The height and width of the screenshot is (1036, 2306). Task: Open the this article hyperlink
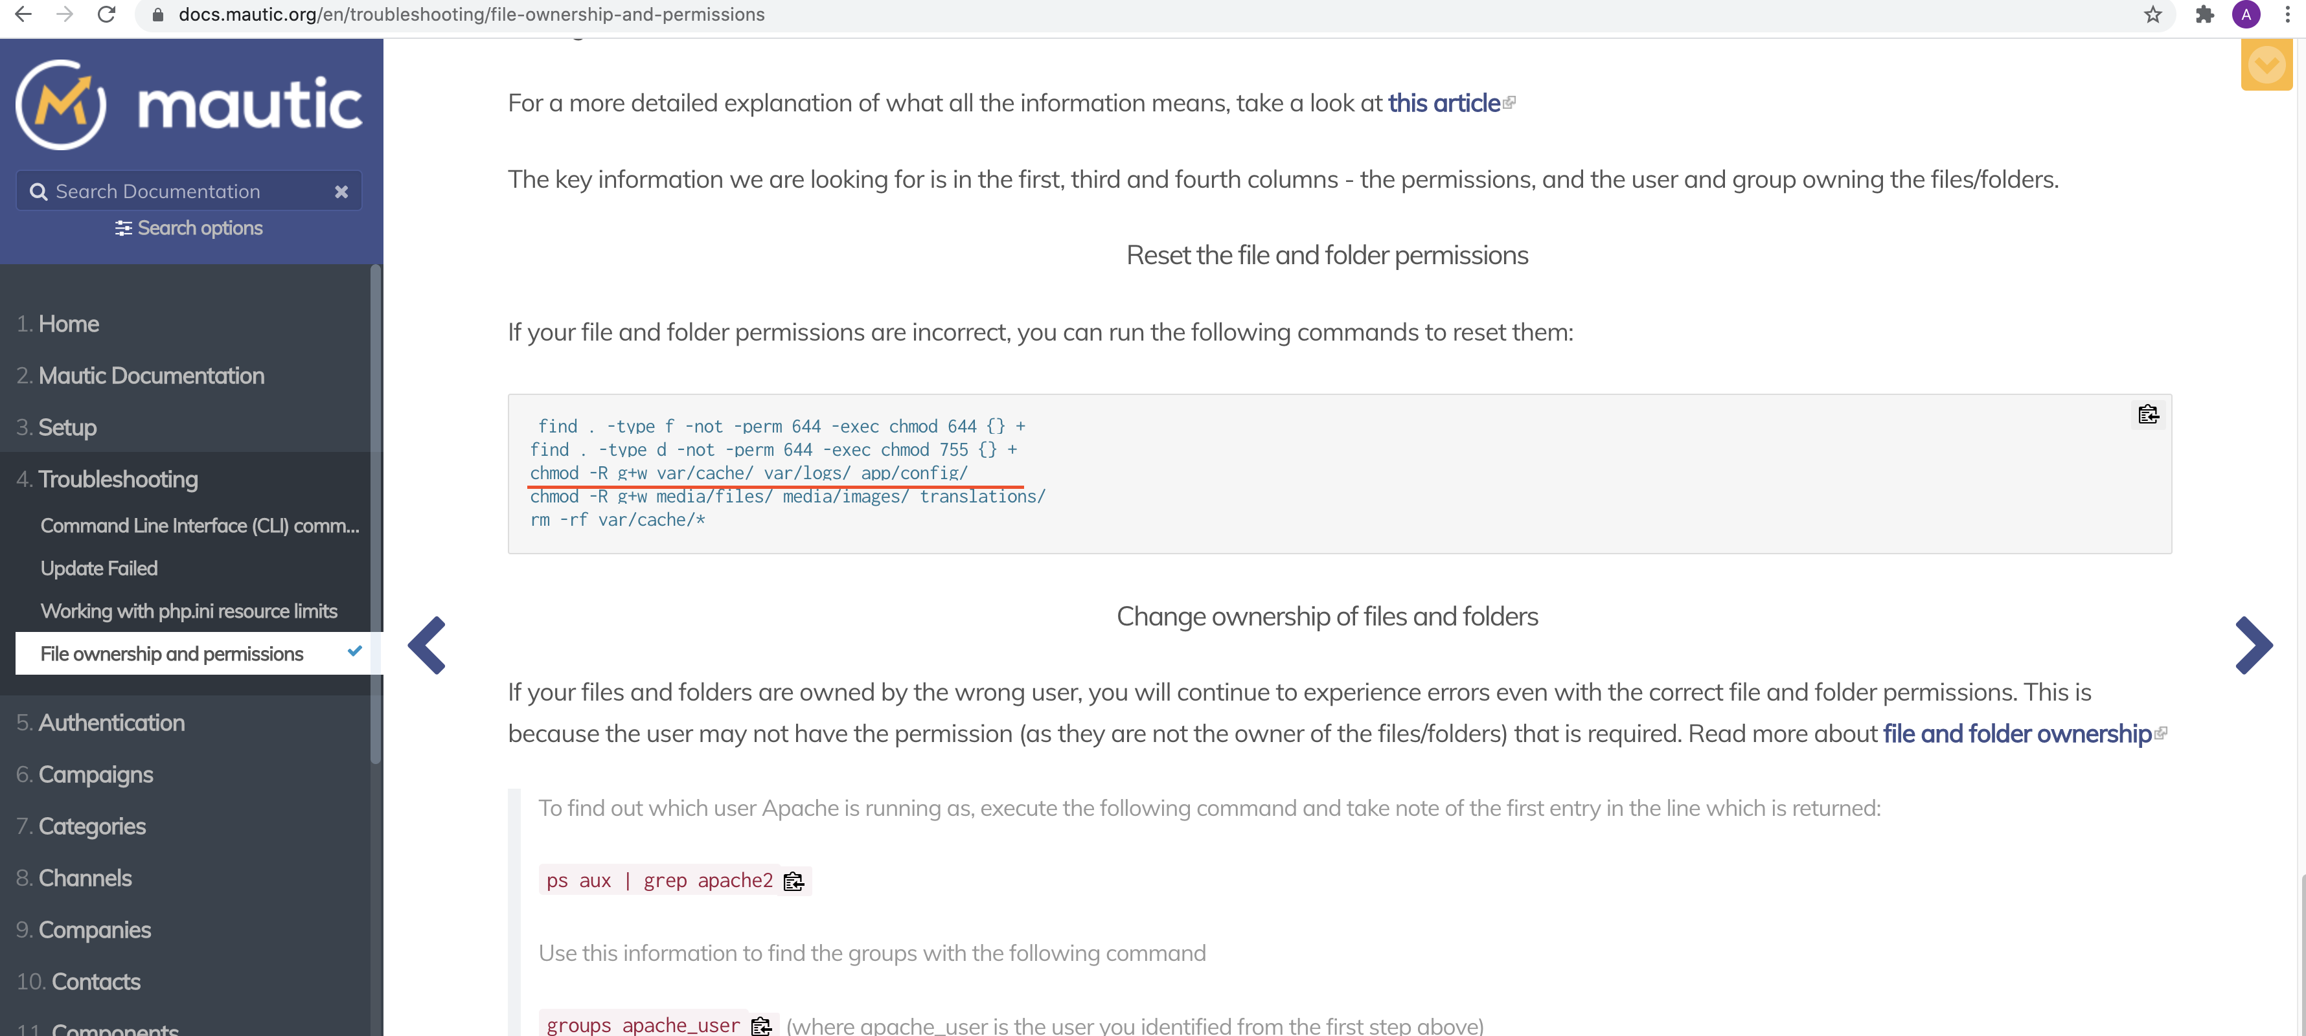tap(1443, 102)
